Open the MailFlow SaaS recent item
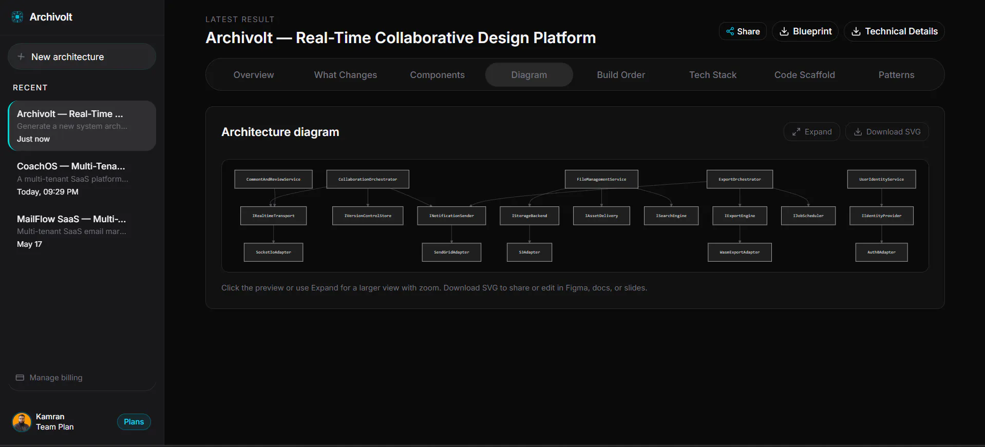The image size is (985, 447). 82,231
